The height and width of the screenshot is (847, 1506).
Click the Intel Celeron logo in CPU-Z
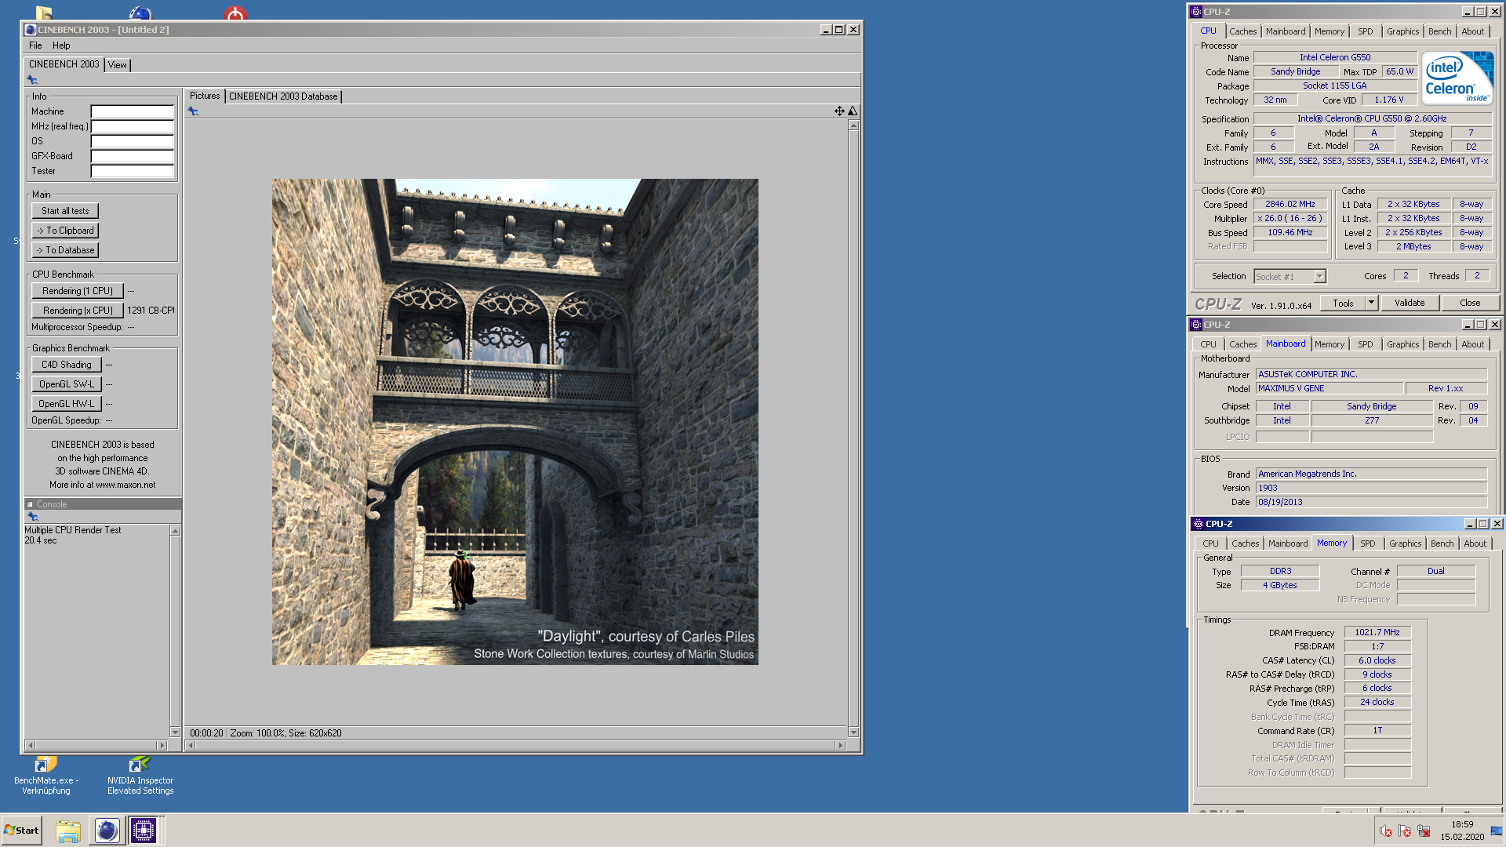point(1457,78)
